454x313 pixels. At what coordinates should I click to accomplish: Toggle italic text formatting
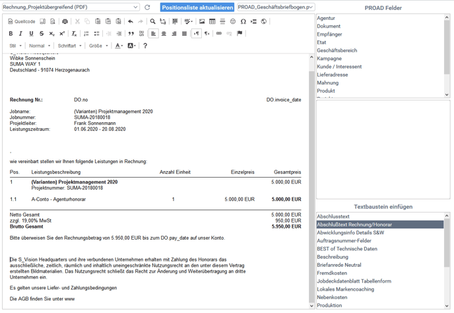point(21,34)
